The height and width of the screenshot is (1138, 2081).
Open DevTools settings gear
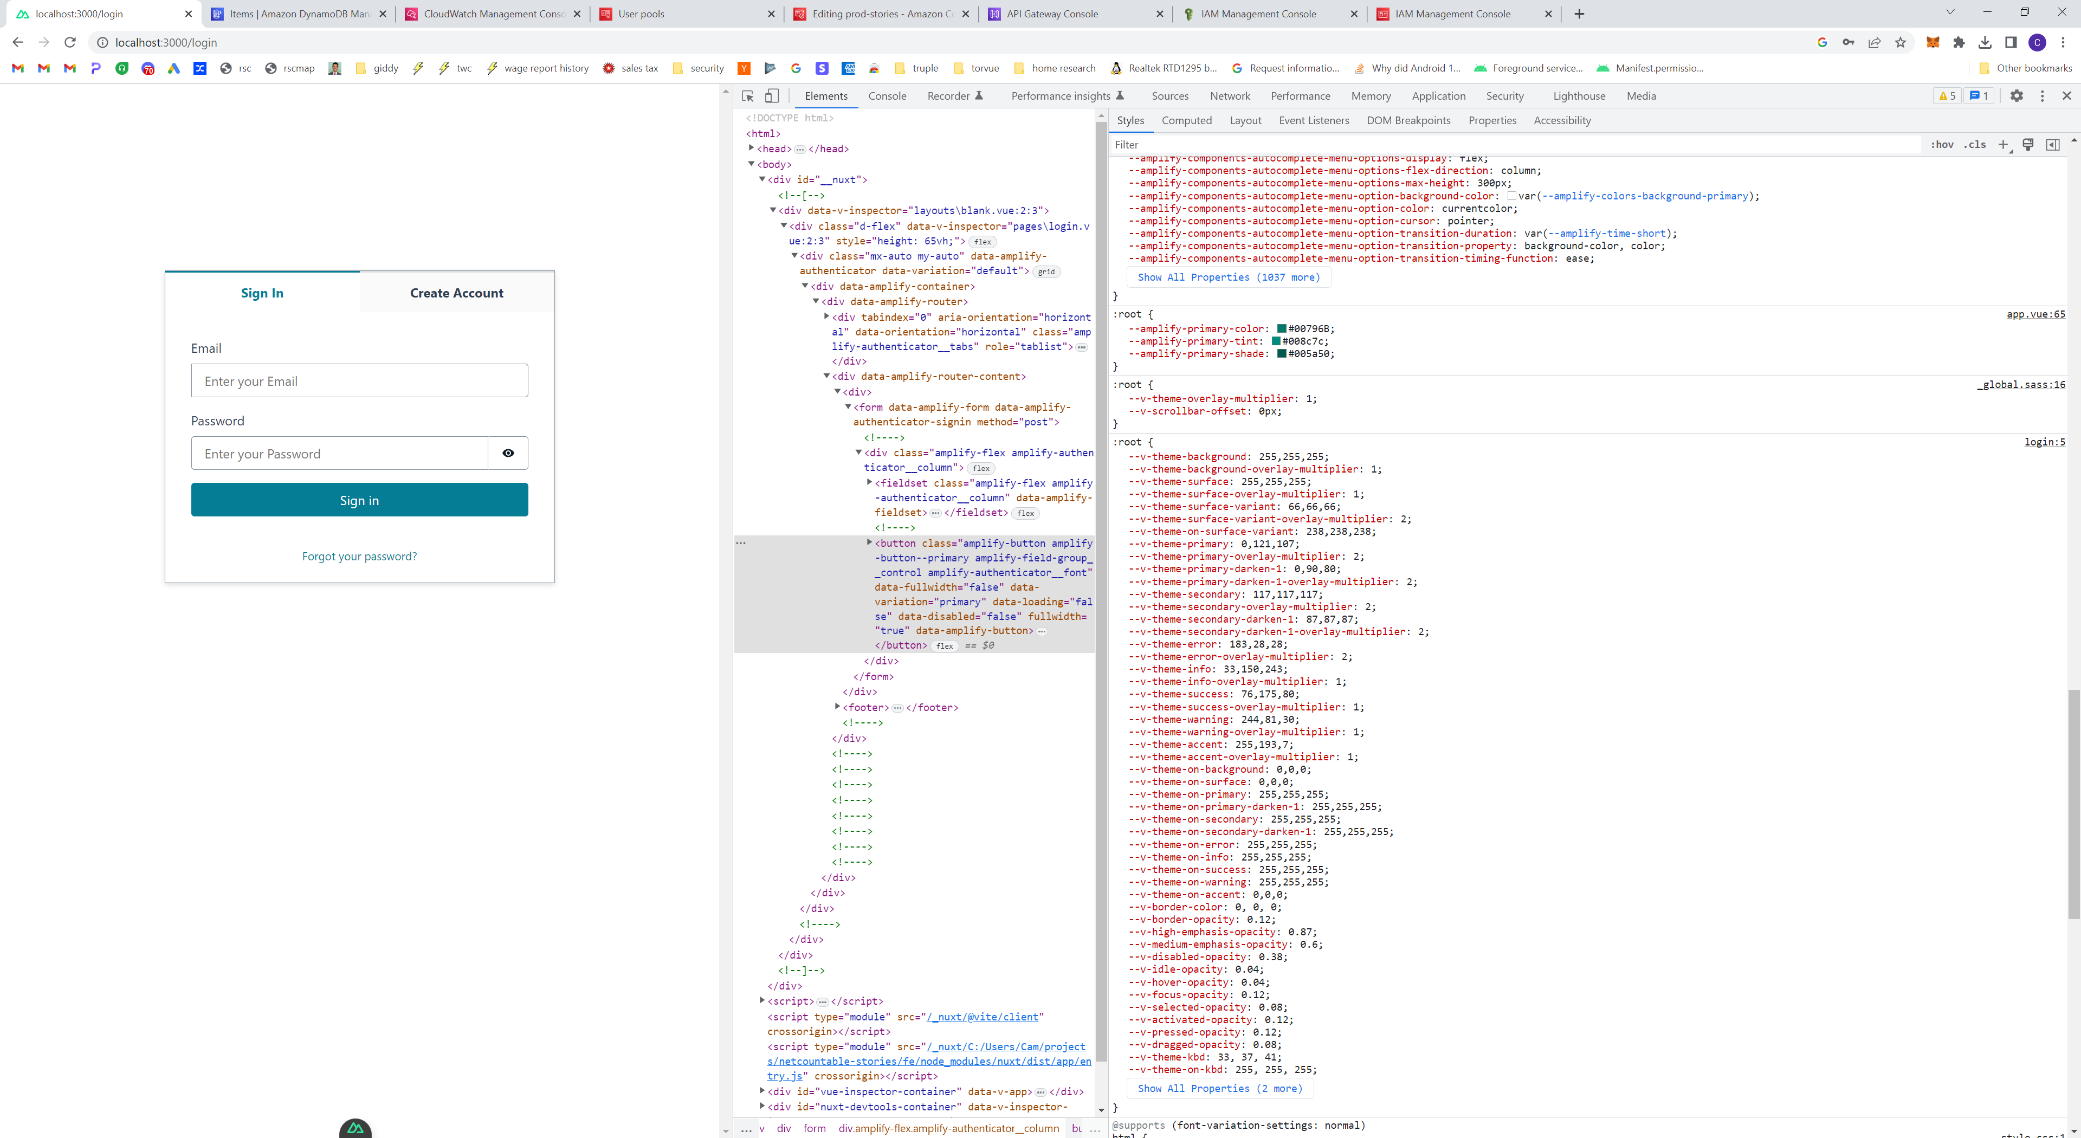tap(2017, 95)
